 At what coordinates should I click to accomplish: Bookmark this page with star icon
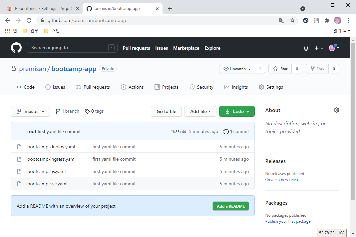(x=292, y=20)
